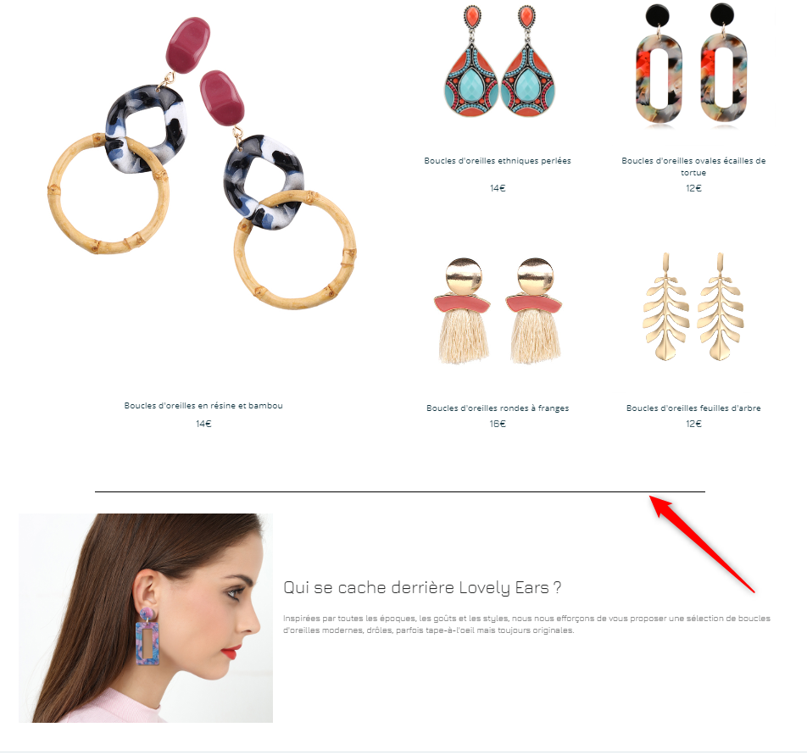Click the 16€ price of fringe earrings
807x755 pixels.
(498, 424)
